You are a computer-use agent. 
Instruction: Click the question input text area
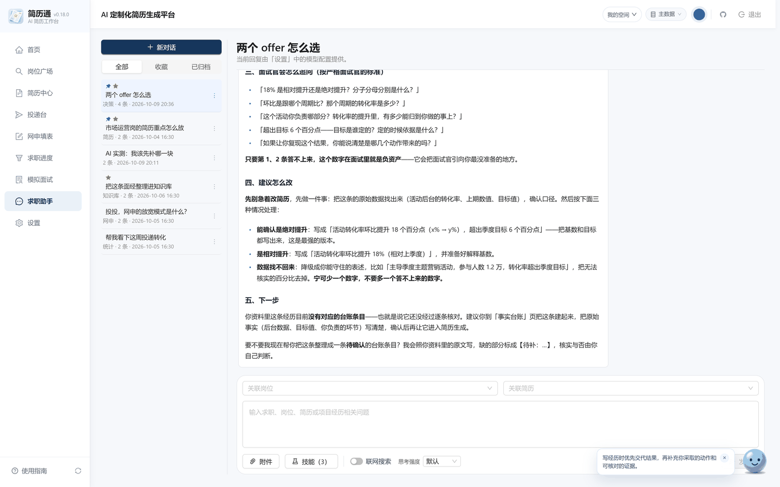(500, 424)
